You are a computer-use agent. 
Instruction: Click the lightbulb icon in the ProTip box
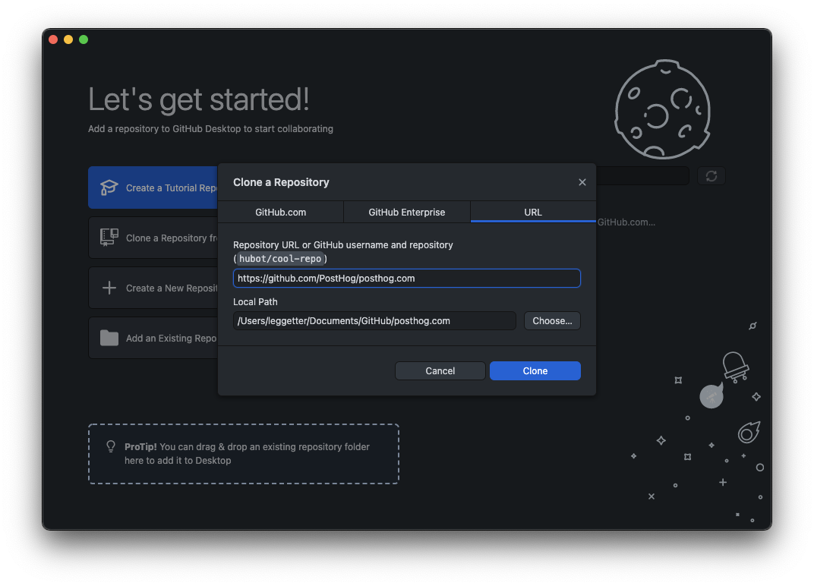pyautogui.click(x=109, y=447)
